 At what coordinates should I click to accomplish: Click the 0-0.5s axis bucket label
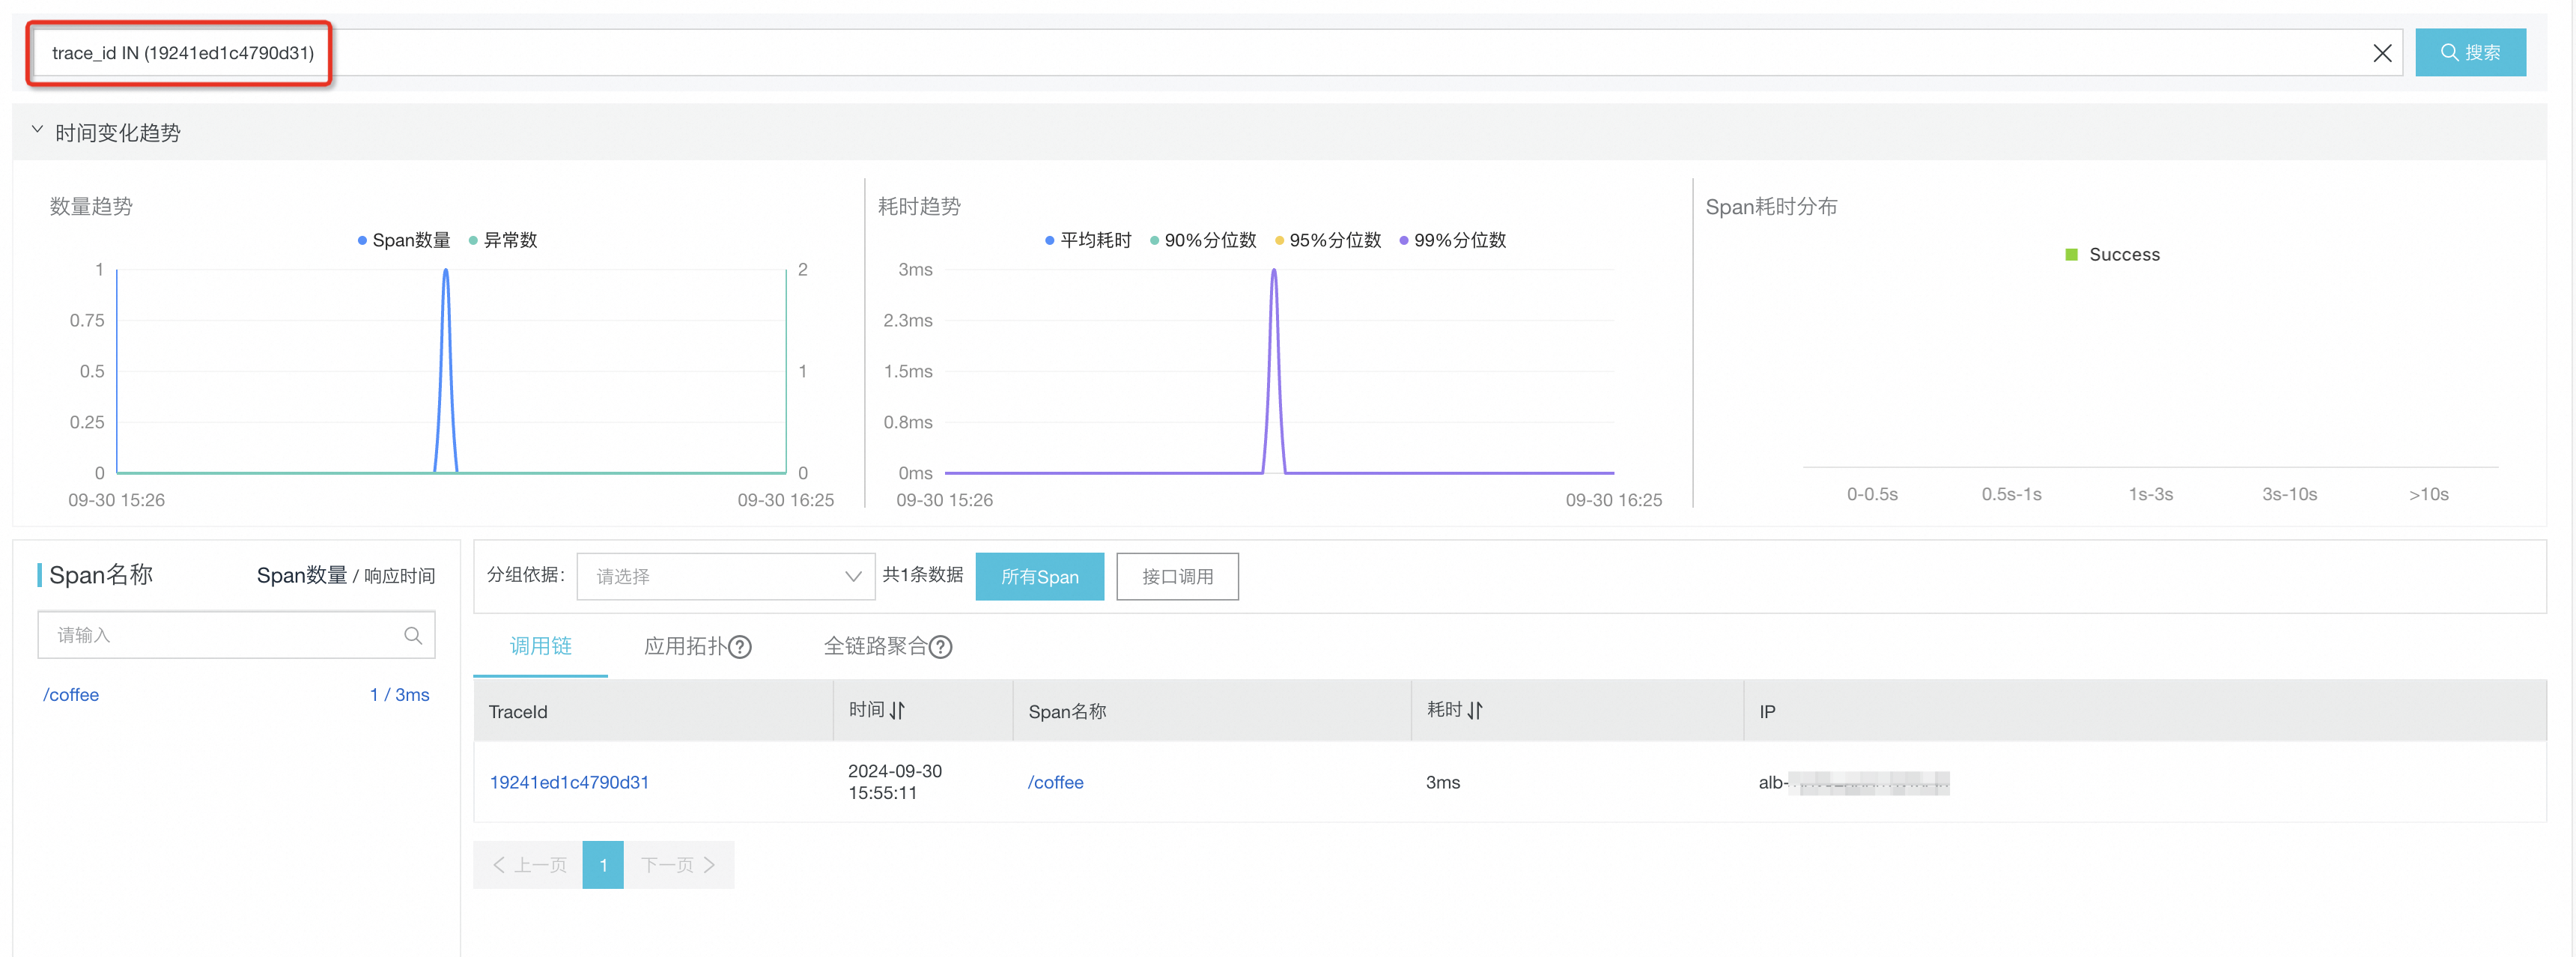tap(1872, 494)
